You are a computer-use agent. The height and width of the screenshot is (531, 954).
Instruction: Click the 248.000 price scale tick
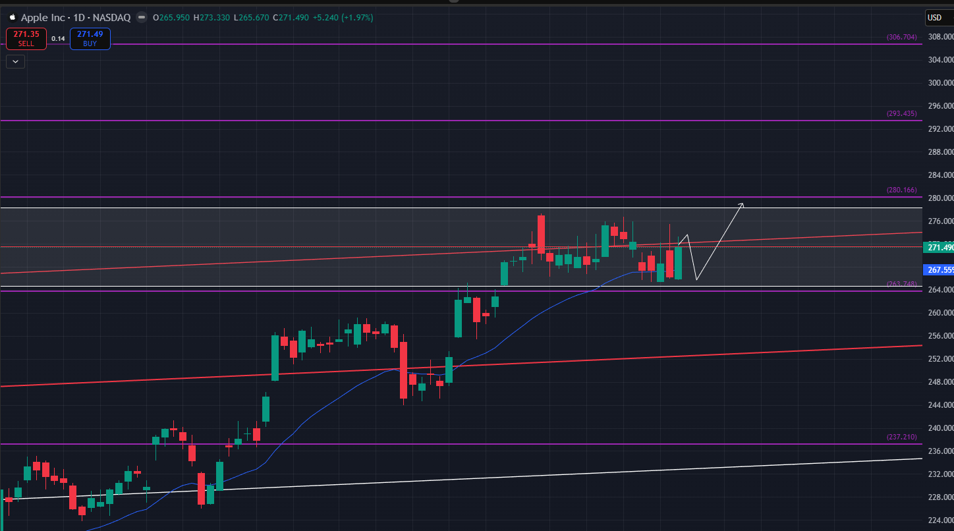[x=940, y=382]
